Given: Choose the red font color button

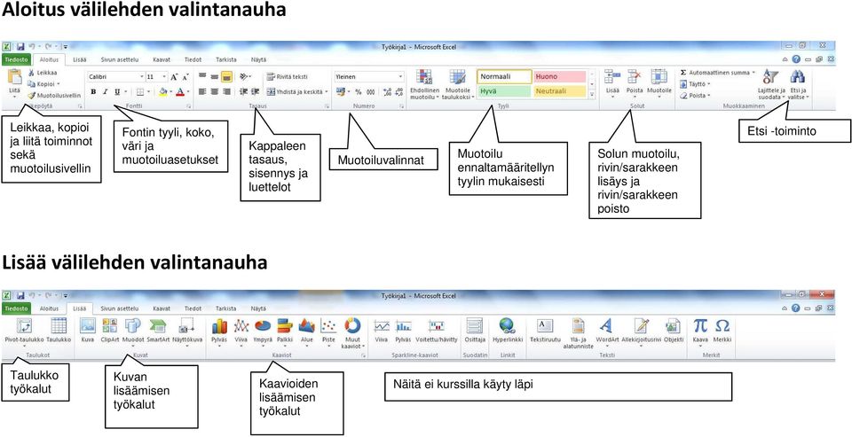Looking at the screenshot, I should pyautogui.click(x=180, y=91).
